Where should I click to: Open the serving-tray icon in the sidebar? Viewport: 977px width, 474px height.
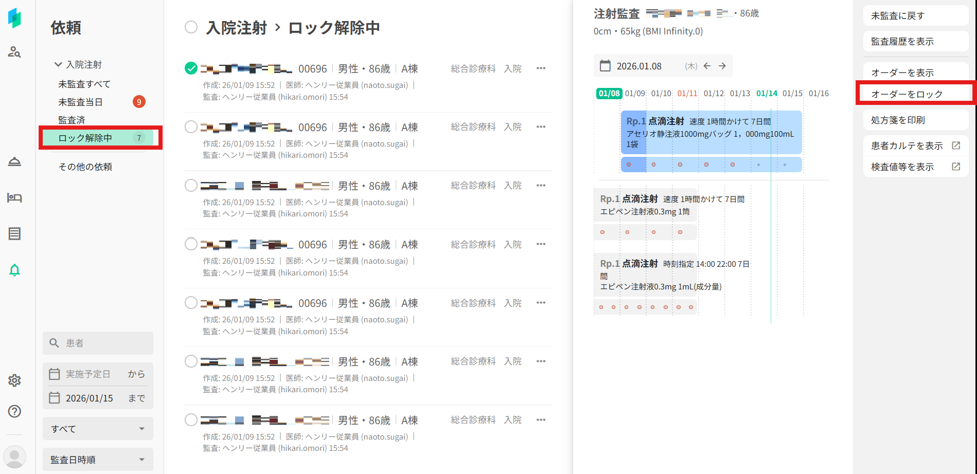point(14,162)
